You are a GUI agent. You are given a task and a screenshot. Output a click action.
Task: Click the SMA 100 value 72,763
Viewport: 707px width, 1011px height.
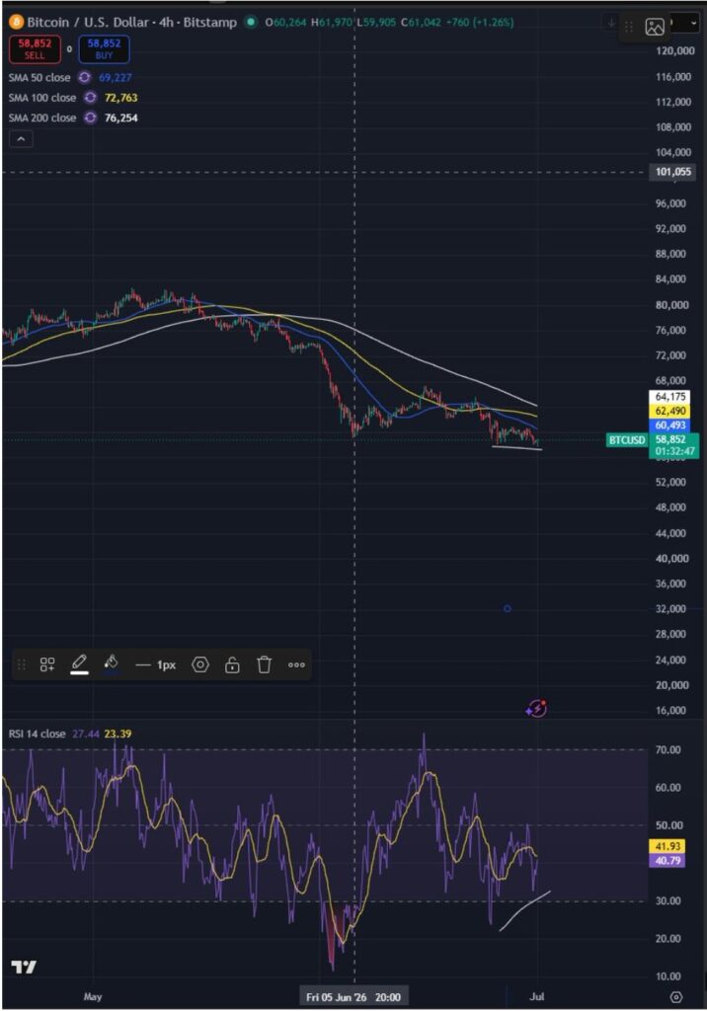coord(120,98)
